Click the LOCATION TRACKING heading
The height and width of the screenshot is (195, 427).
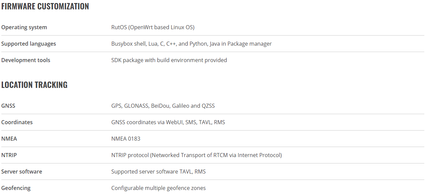pos(34,85)
